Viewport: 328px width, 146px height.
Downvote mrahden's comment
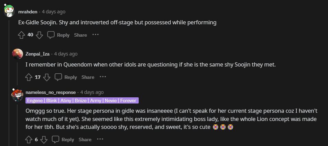click(x=39, y=35)
